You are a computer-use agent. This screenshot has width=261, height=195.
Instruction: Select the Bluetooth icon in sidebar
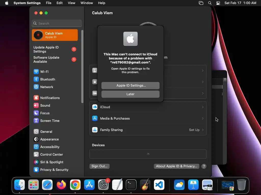(x=36, y=79)
